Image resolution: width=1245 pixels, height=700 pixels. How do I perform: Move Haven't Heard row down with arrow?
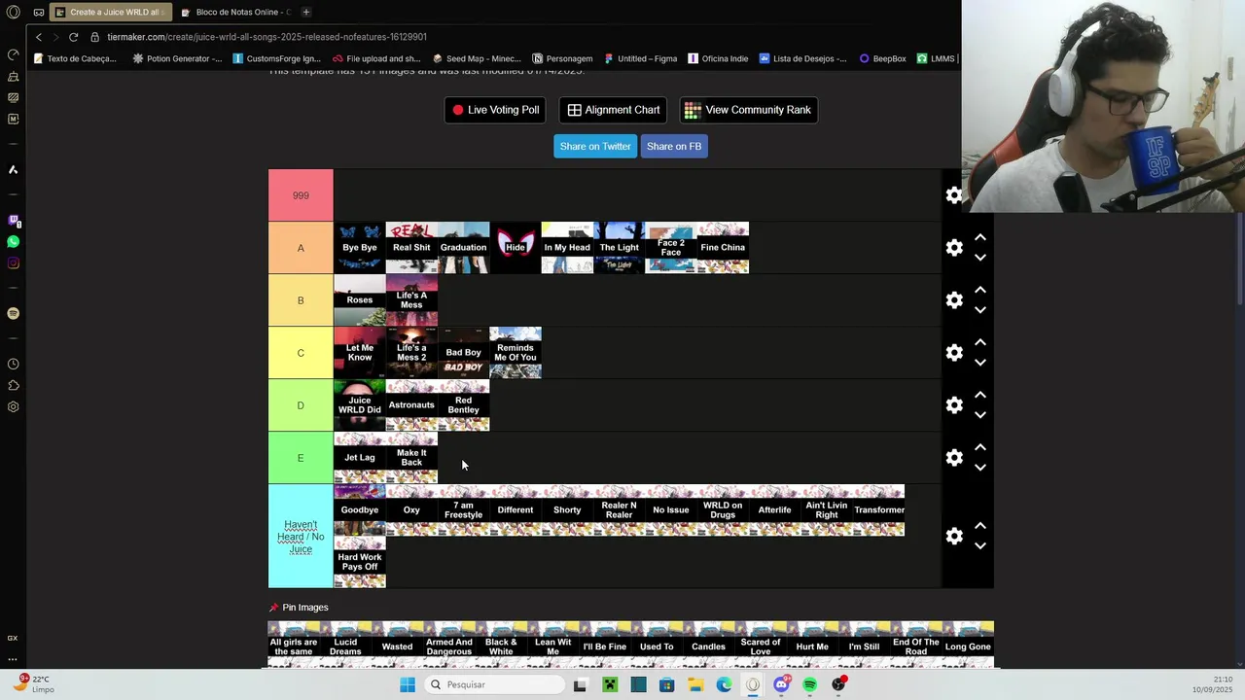[x=980, y=546]
